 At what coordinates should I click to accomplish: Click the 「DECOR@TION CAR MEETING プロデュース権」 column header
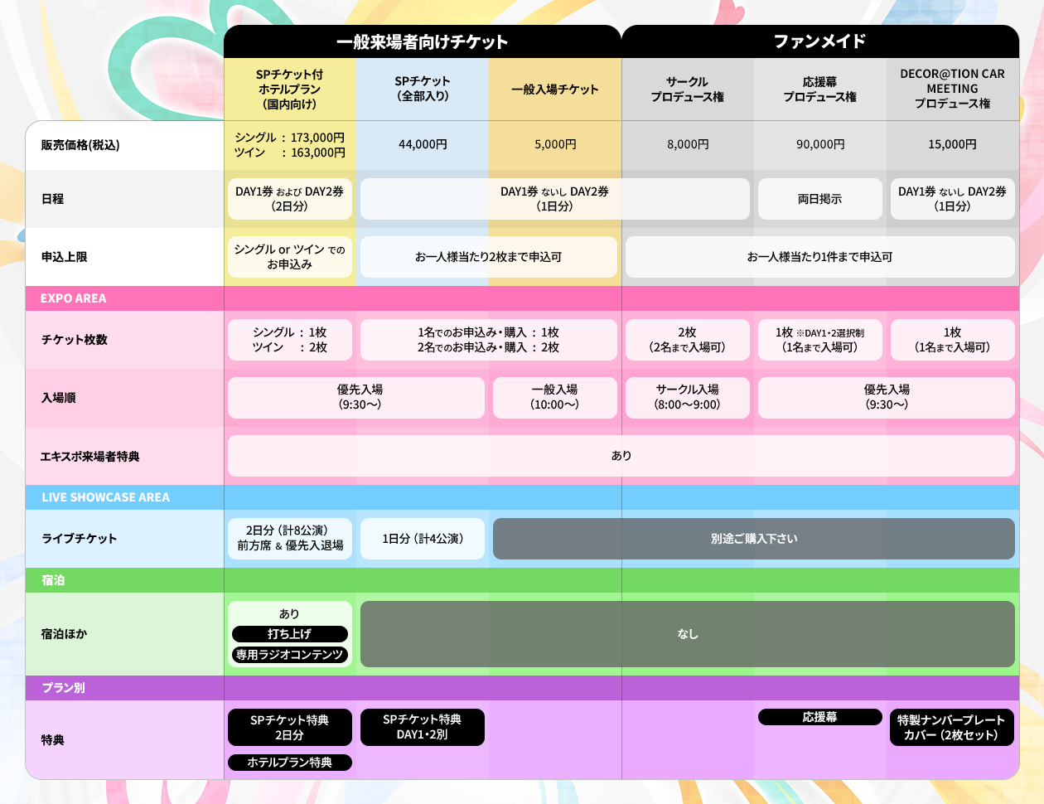pos(952,89)
